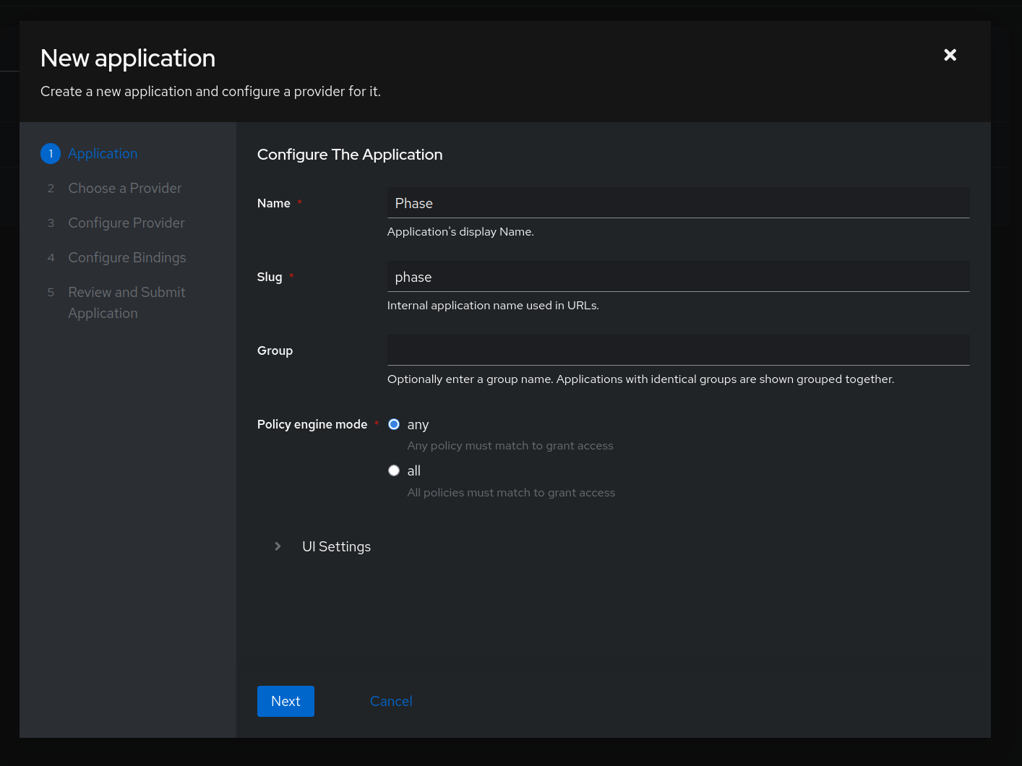This screenshot has height=766, width=1022.
Task: Click the 'Configure The Application' heading
Action: click(x=350, y=155)
